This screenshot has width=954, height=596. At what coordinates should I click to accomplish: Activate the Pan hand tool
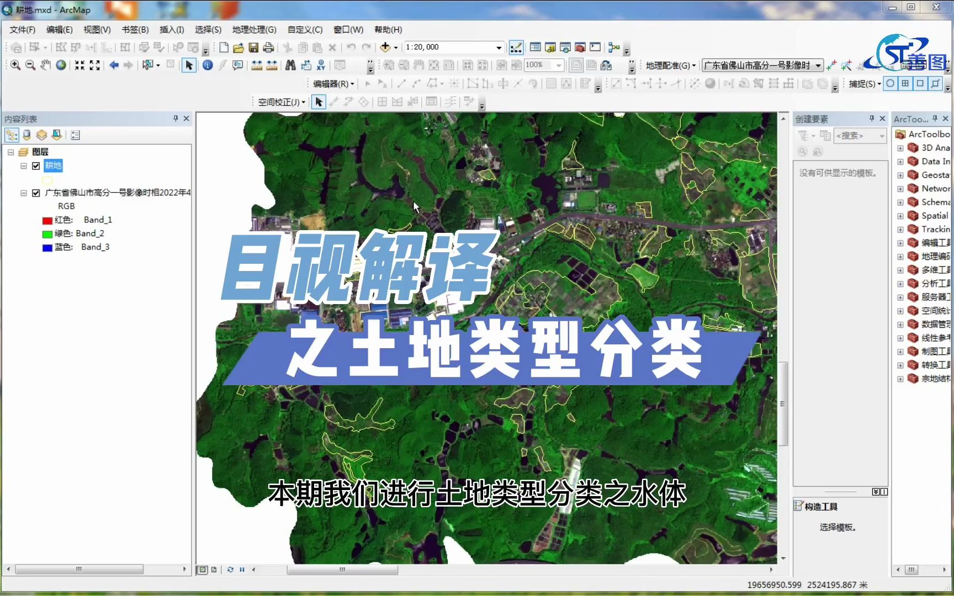45,65
